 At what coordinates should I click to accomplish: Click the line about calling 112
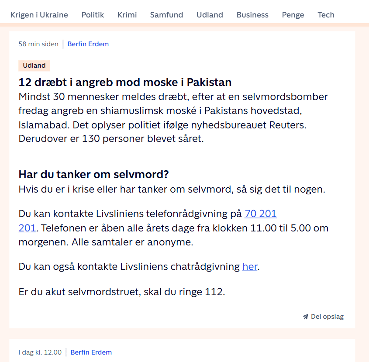tap(121, 292)
